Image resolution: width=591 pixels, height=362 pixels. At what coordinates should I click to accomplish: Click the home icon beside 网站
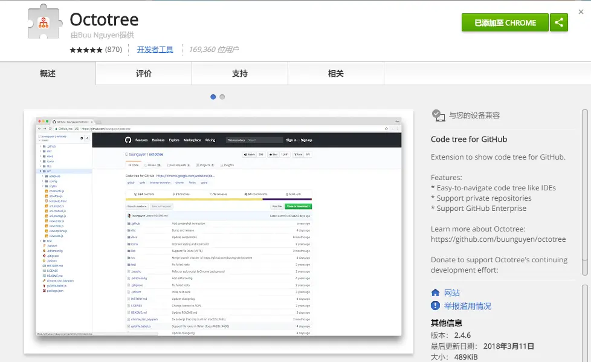point(435,293)
